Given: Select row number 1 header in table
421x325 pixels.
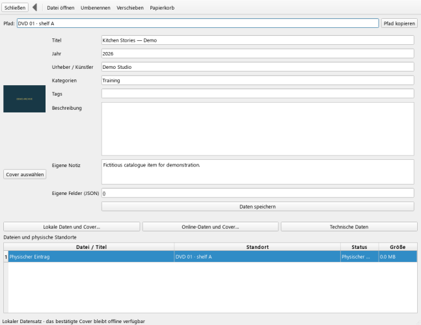Looking at the screenshot, I should (6, 257).
